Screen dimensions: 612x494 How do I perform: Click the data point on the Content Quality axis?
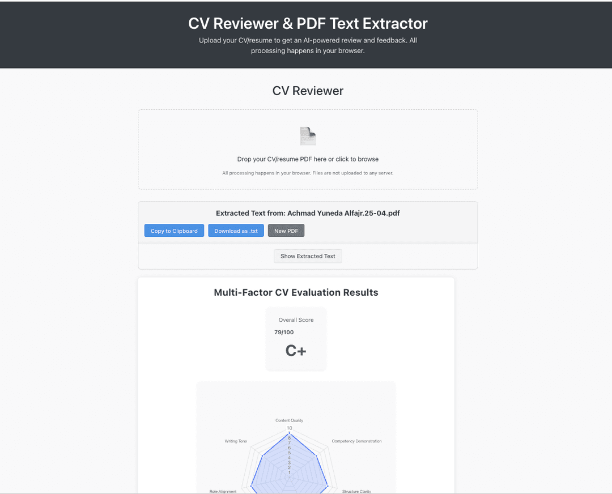(289, 433)
